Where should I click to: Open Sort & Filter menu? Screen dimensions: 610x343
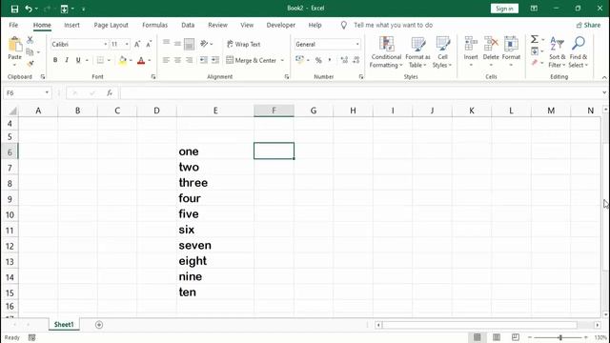coord(557,52)
